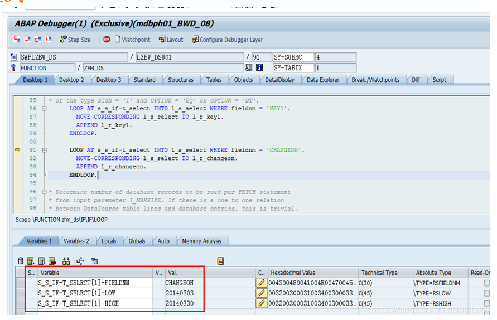Click the Step Size button

75,40
